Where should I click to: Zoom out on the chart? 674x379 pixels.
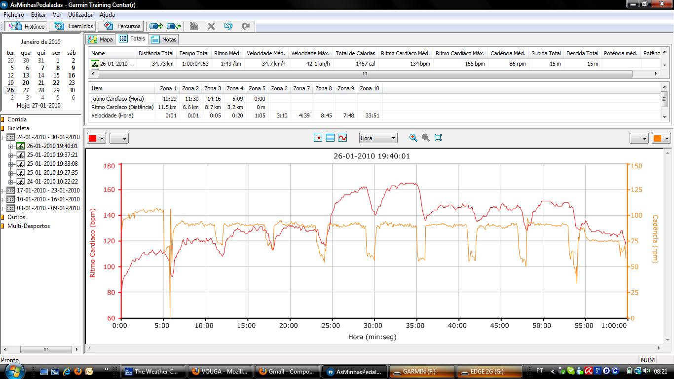[x=426, y=138]
